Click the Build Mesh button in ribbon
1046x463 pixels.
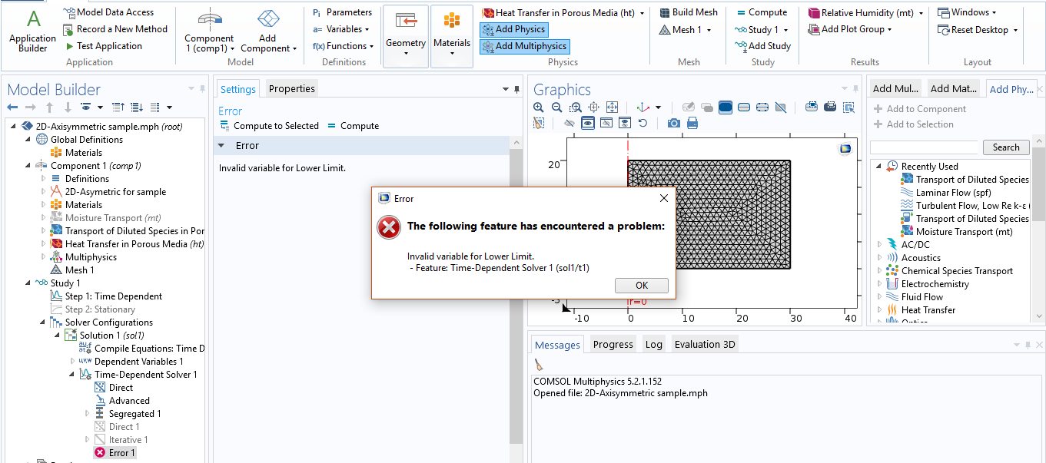click(x=689, y=12)
